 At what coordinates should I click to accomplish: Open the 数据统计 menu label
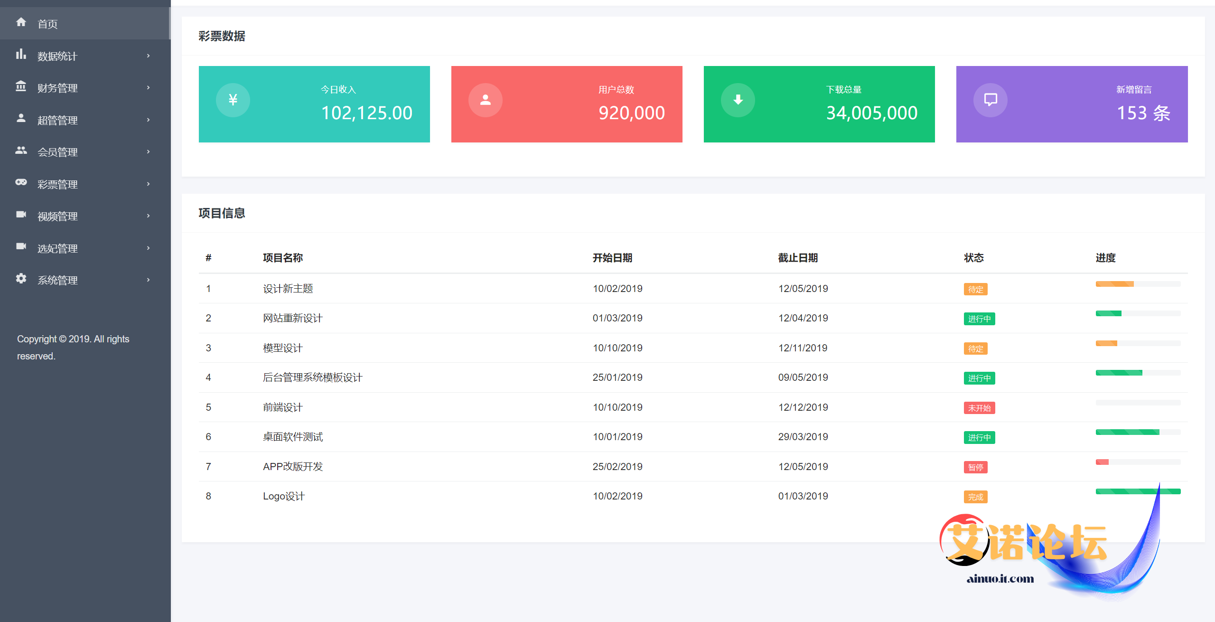coord(57,56)
